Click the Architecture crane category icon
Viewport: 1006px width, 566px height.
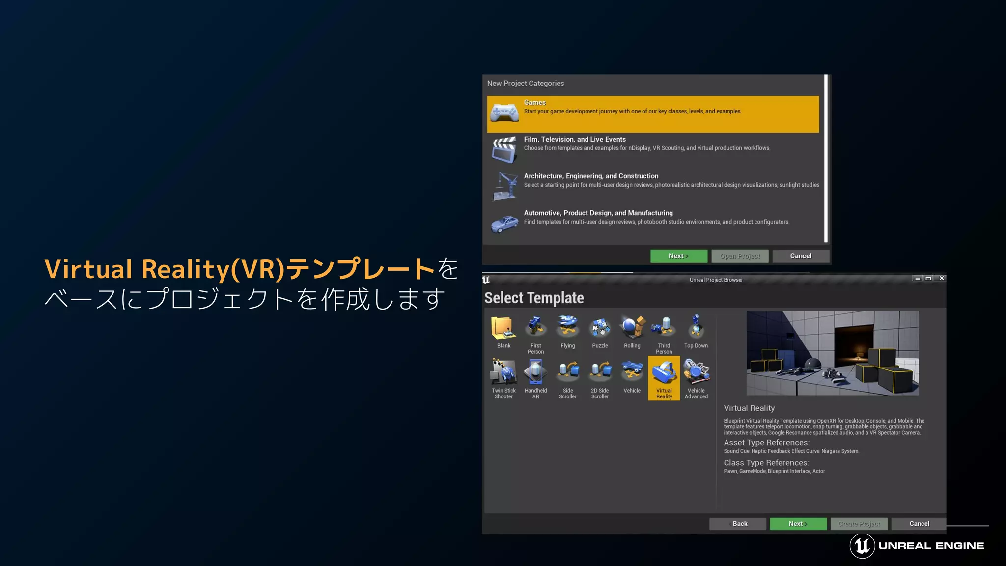coord(504,186)
